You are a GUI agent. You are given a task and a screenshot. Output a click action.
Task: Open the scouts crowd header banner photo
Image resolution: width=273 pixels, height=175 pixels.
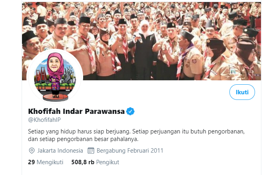(141, 41)
